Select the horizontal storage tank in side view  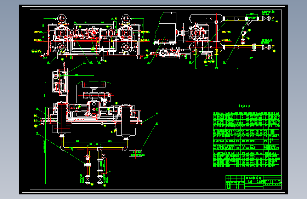[206, 18]
